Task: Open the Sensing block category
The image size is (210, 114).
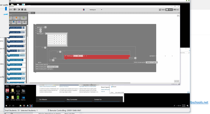Action: click(19, 22)
